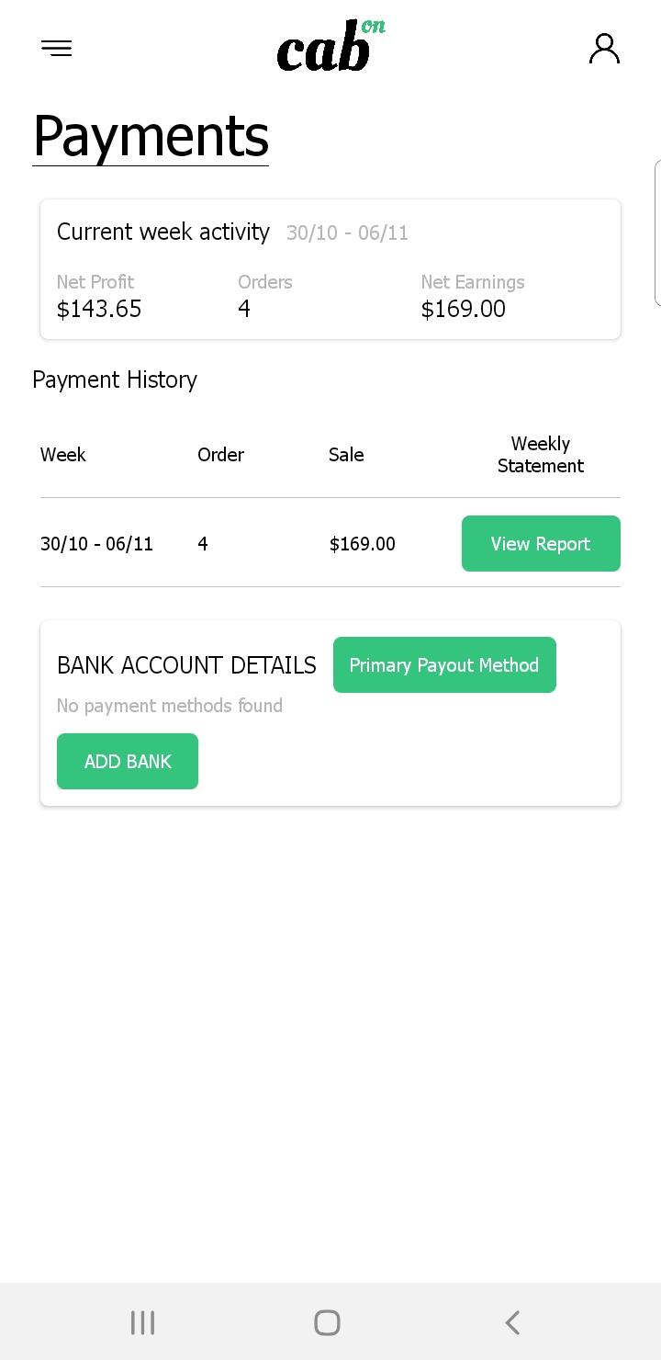The width and height of the screenshot is (661, 1360).
Task: Tap the cab on logo
Action: [330, 46]
